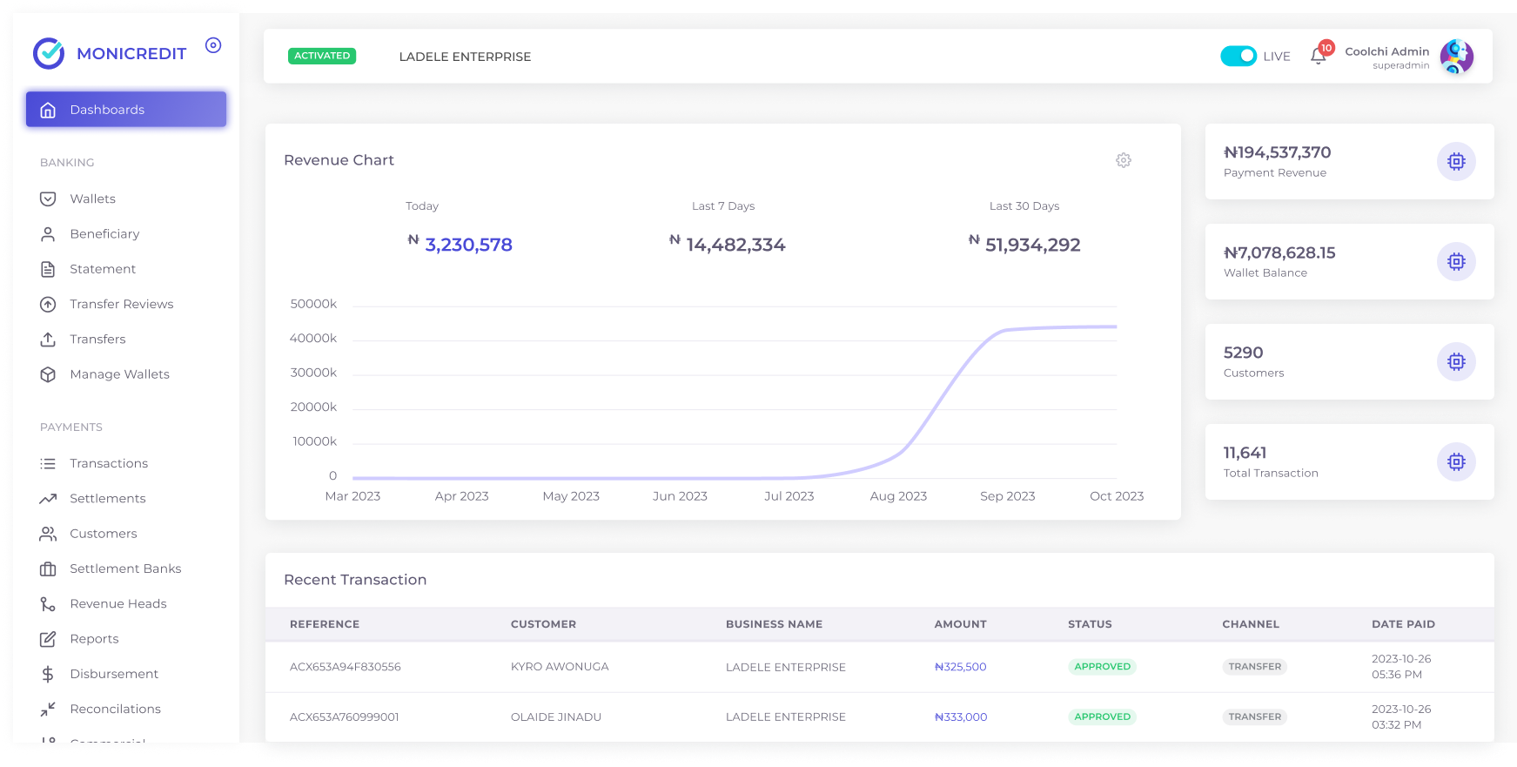Viewport: 1517px width, 767px height.
Task: Open the Revenue Chart settings gear
Action: pos(1124,160)
